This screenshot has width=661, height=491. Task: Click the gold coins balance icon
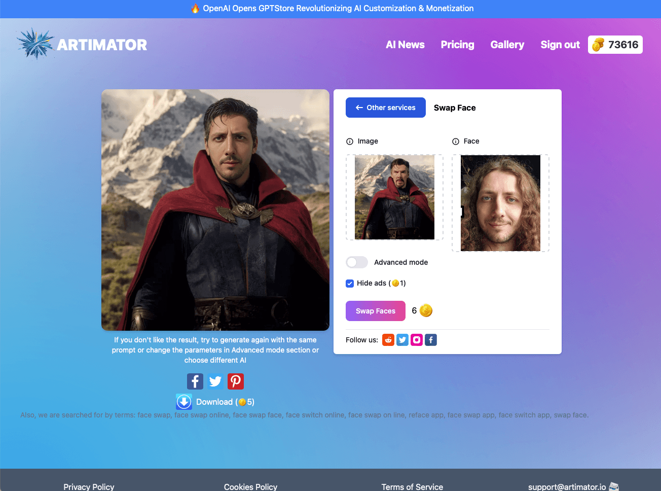click(x=598, y=45)
